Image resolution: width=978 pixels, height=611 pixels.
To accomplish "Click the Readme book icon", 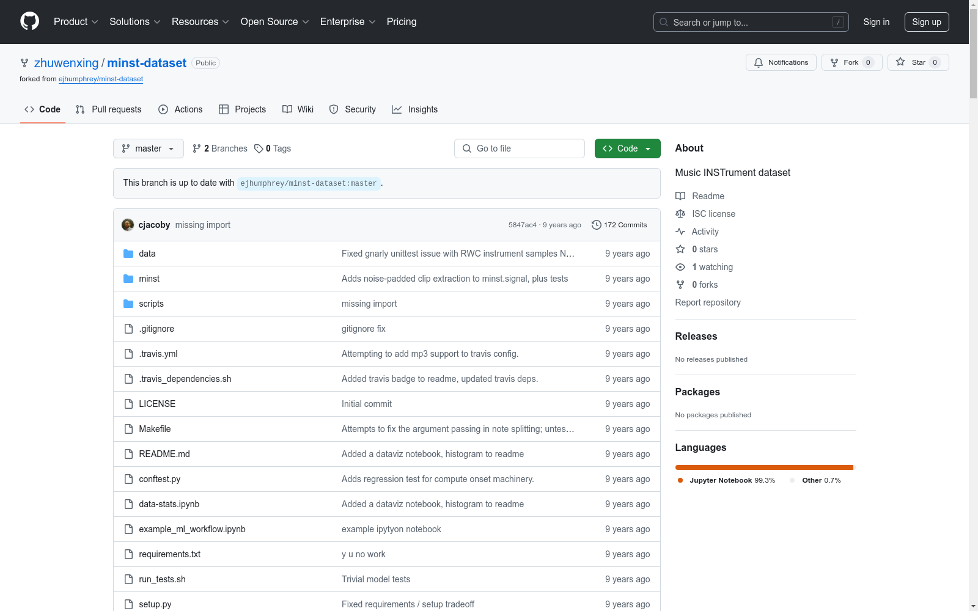I will pos(680,196).
